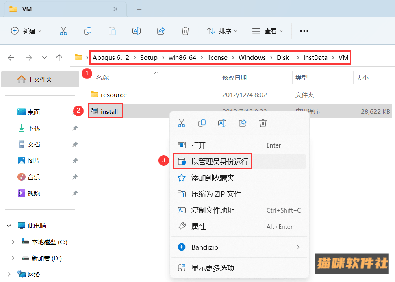
Task: Go up one folder level arrow
Action: pyautogui.click(x=59, y=58)
